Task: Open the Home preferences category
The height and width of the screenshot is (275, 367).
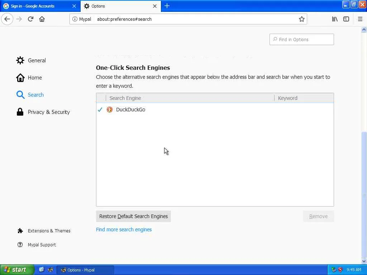Action: (x=29, y=78)
